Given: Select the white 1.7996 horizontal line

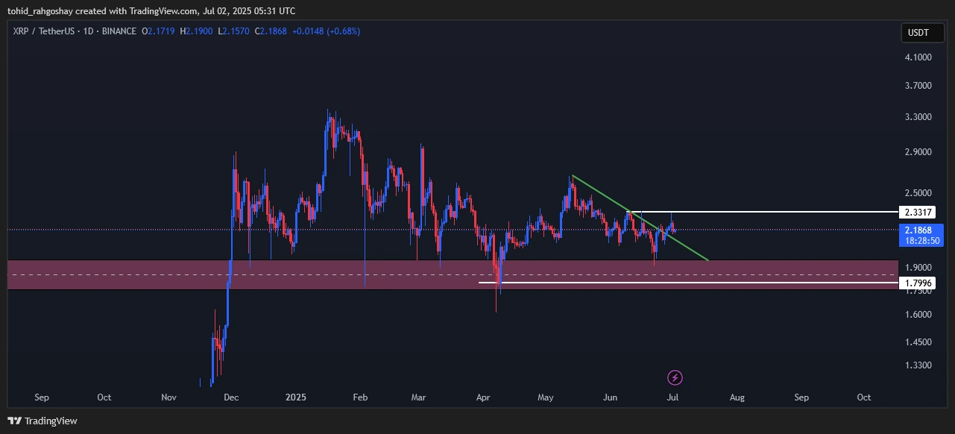Looking at the screenshot, I should (687, 283).
